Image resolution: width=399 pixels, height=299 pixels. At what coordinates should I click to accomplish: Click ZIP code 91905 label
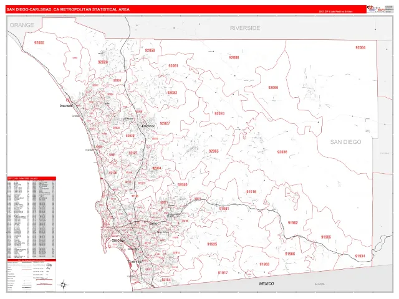326,237
